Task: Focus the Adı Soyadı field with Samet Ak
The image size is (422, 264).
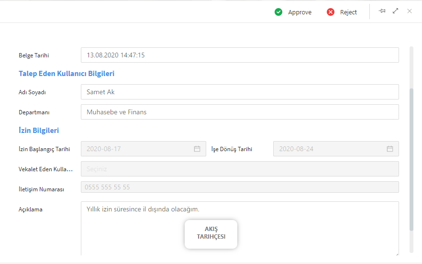Action: (239, 92)
